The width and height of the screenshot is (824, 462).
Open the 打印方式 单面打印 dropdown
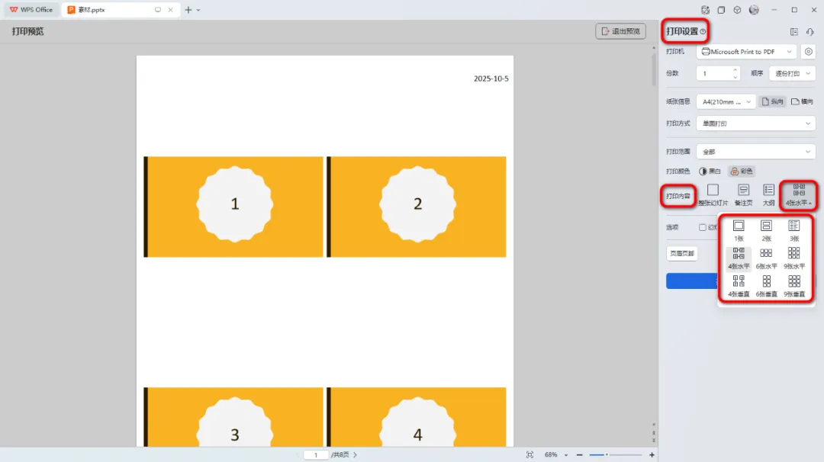[x=755, y=124]
